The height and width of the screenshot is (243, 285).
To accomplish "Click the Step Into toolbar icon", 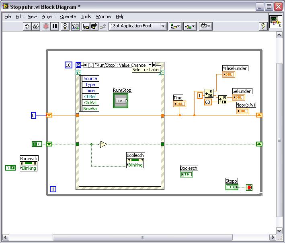I will click(85, 26).
